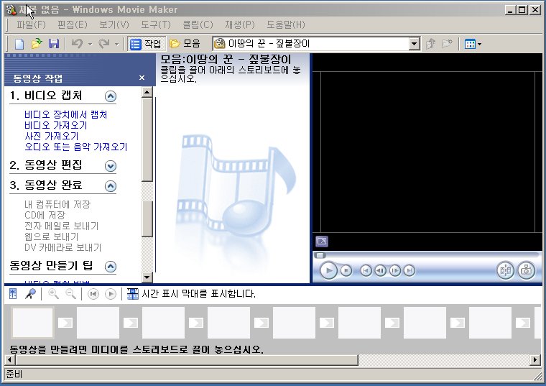Toggle the 모음 collections pane button
The width and height of the screenshot is (546, 386).
(x=185, y=44)
